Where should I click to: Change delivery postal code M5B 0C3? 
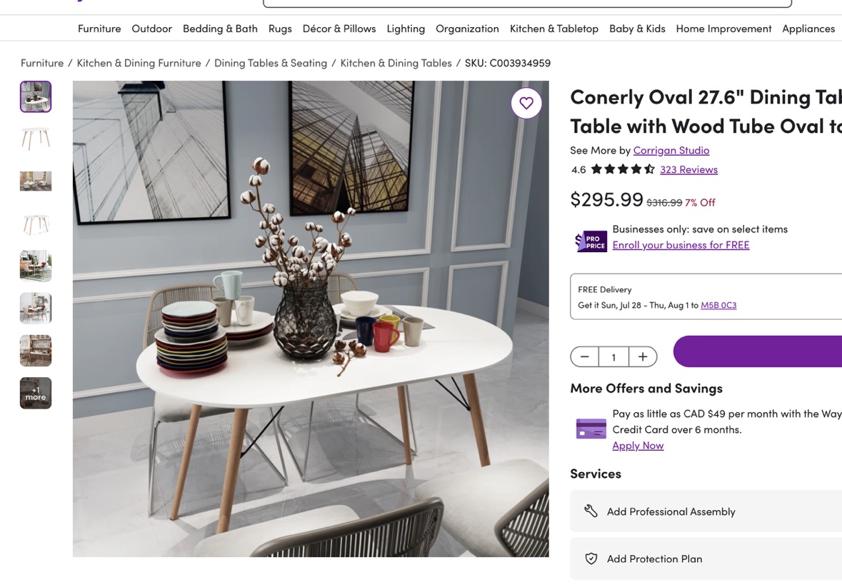click(718, 305)
